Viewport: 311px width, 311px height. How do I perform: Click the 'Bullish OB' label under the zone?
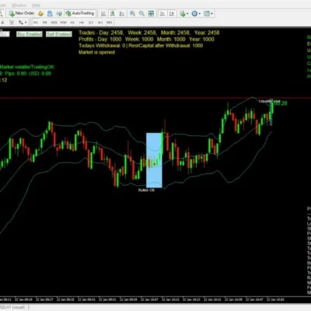146,190
